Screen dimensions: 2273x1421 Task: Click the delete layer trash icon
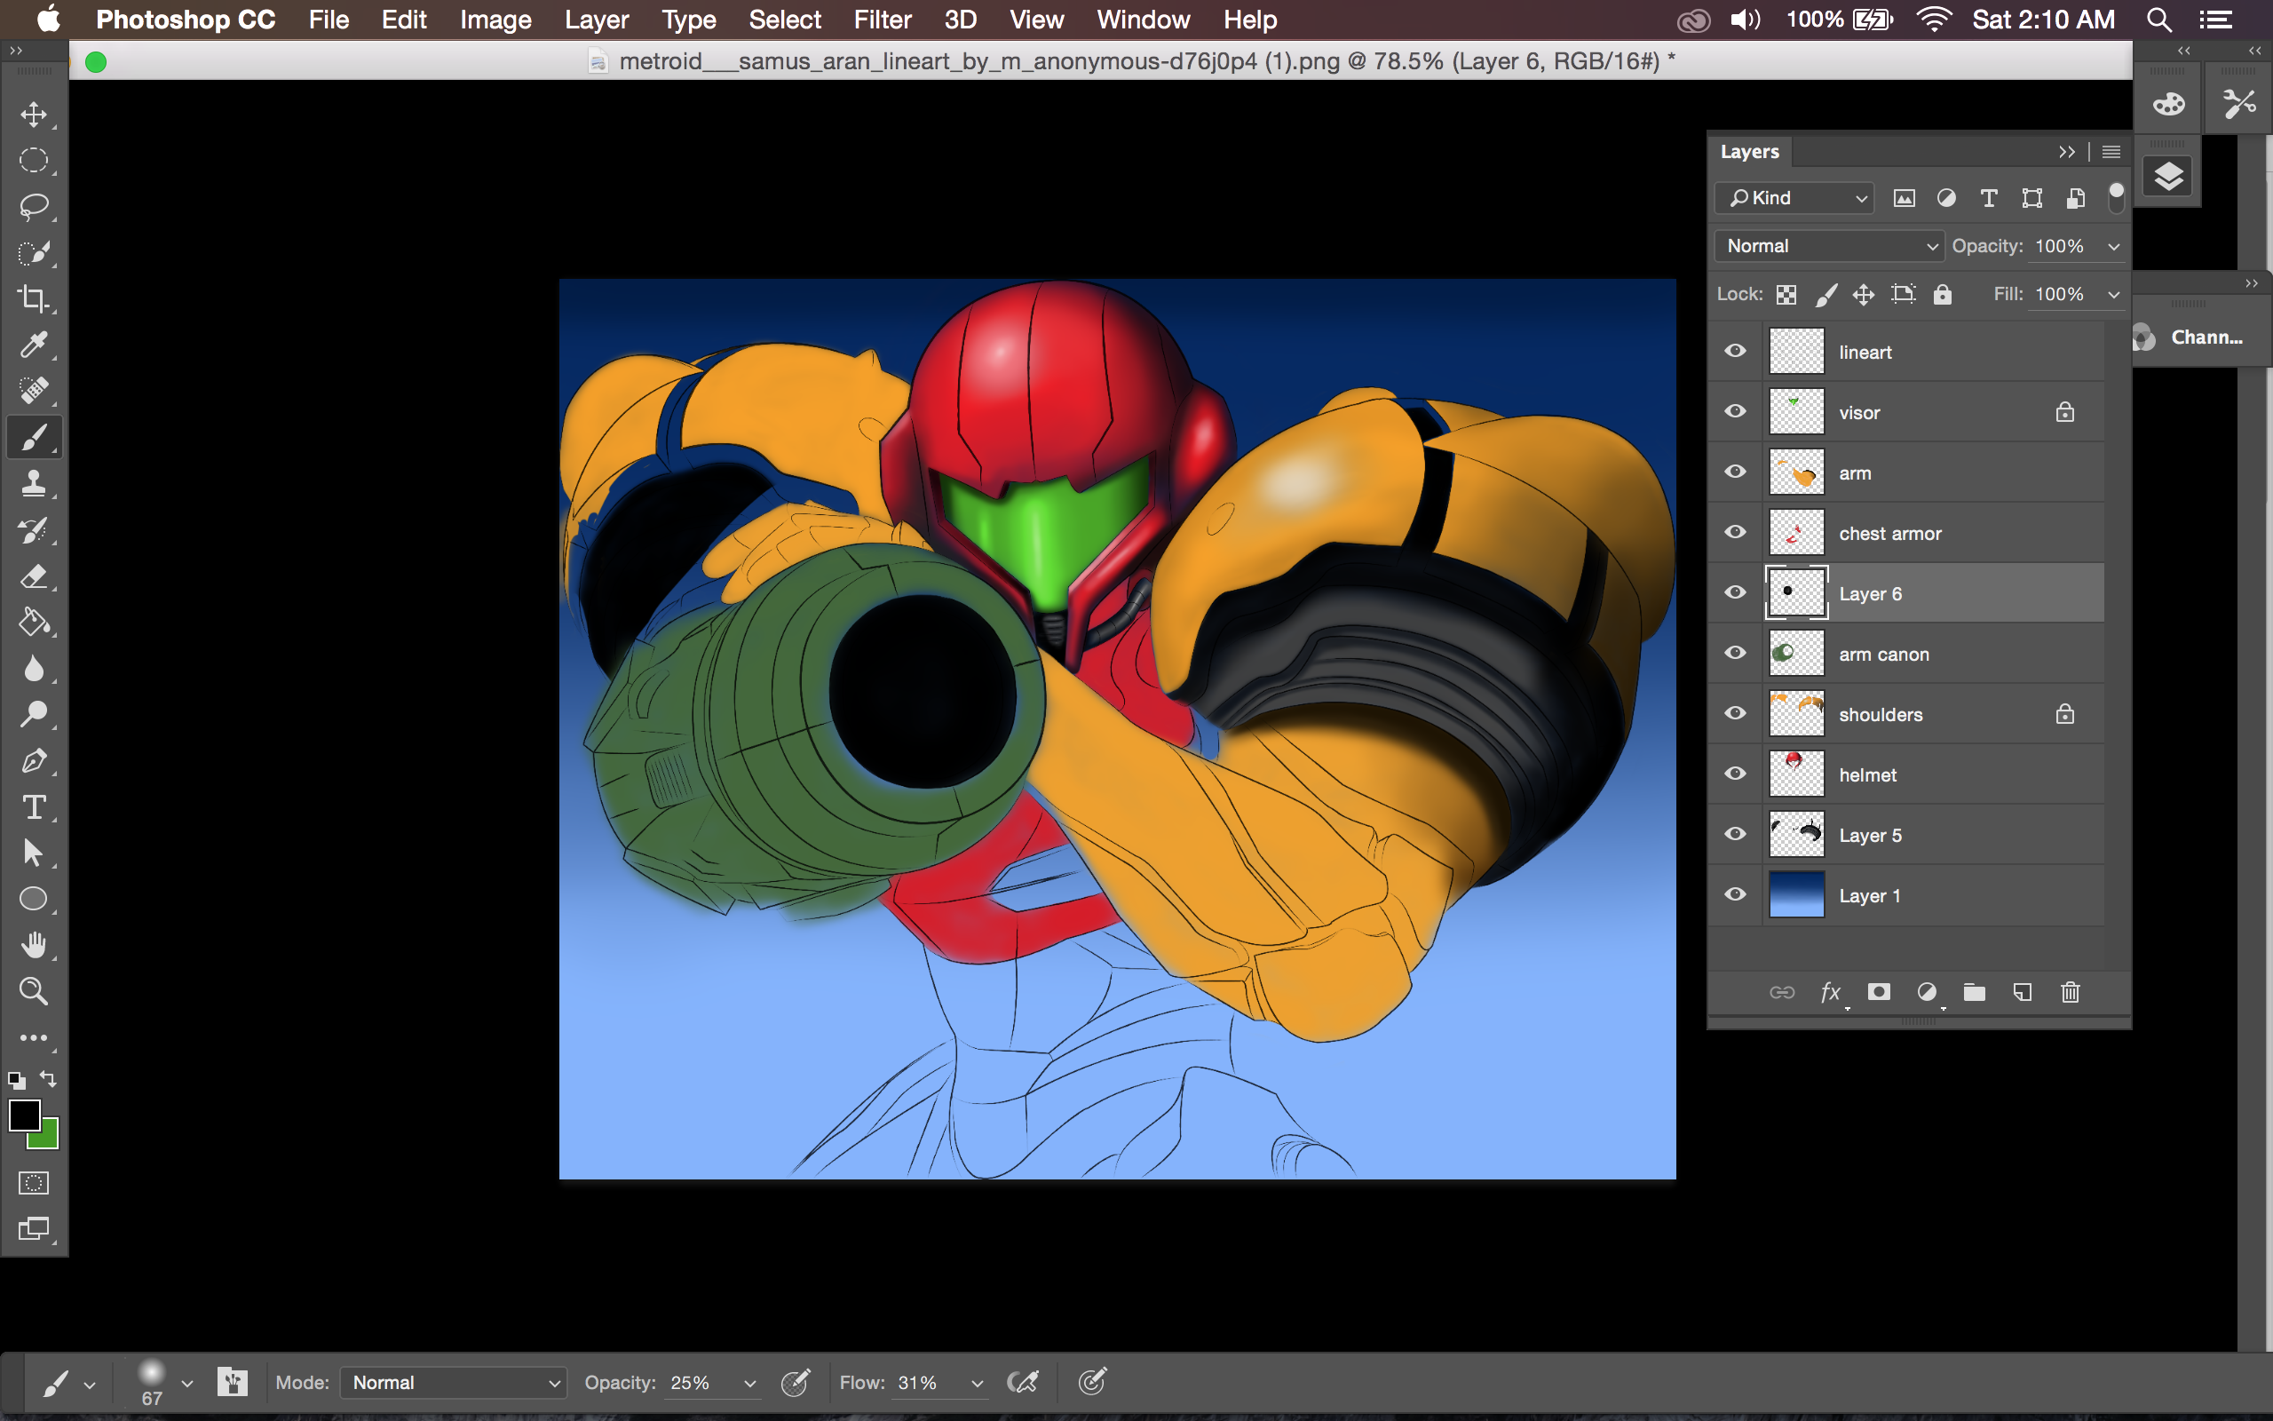[x=2071, y=992]
